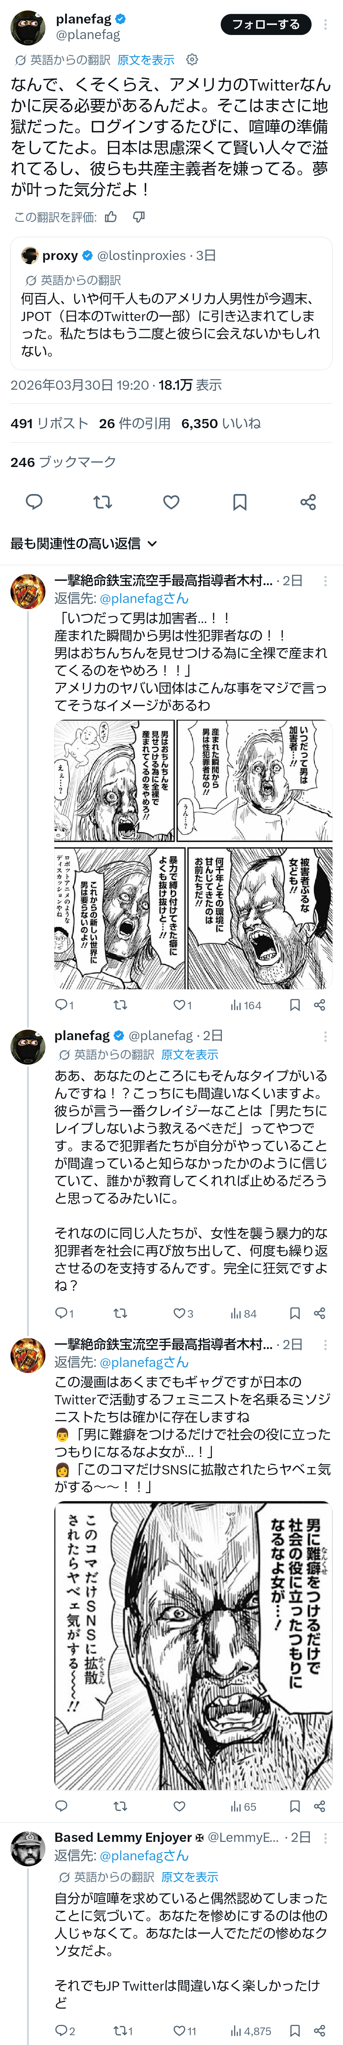The height and width of the screenshot is (2045, 343).
Task: Show original text via 原文を表示 at top
Action: 146,59
